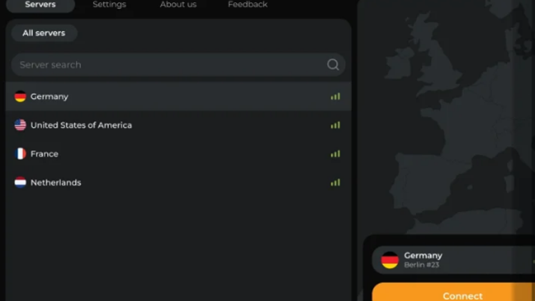
Task: Go to the Feedback tab
Action: click(x=247, y=5)
